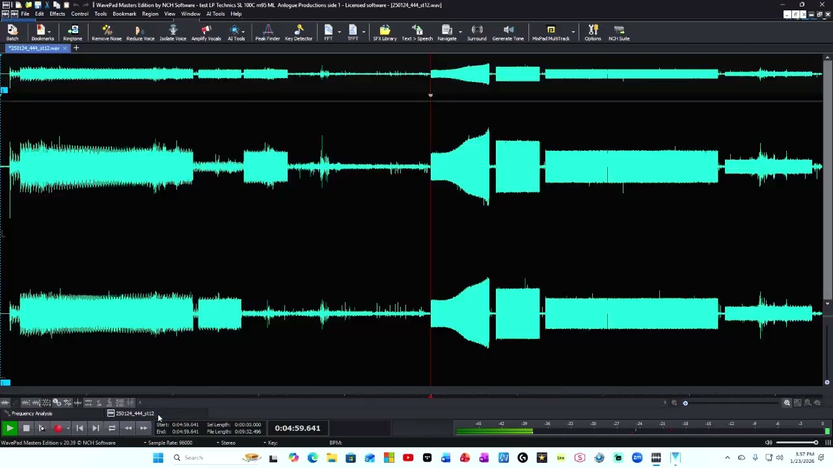Open the Amplify Vocals tool
Screen dimensions: 833x468
(206, 32)
